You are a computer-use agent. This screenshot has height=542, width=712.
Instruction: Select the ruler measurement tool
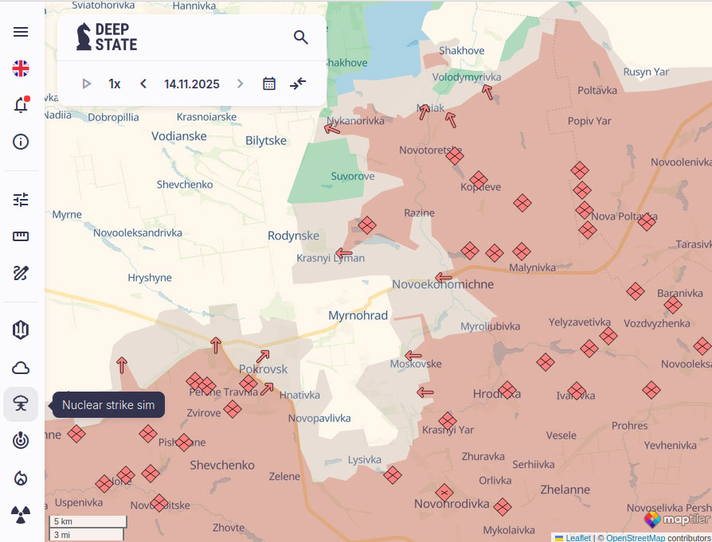21,236
